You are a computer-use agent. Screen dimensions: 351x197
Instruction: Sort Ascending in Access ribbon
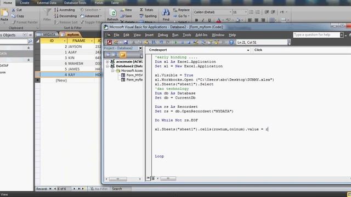(65, 10)
